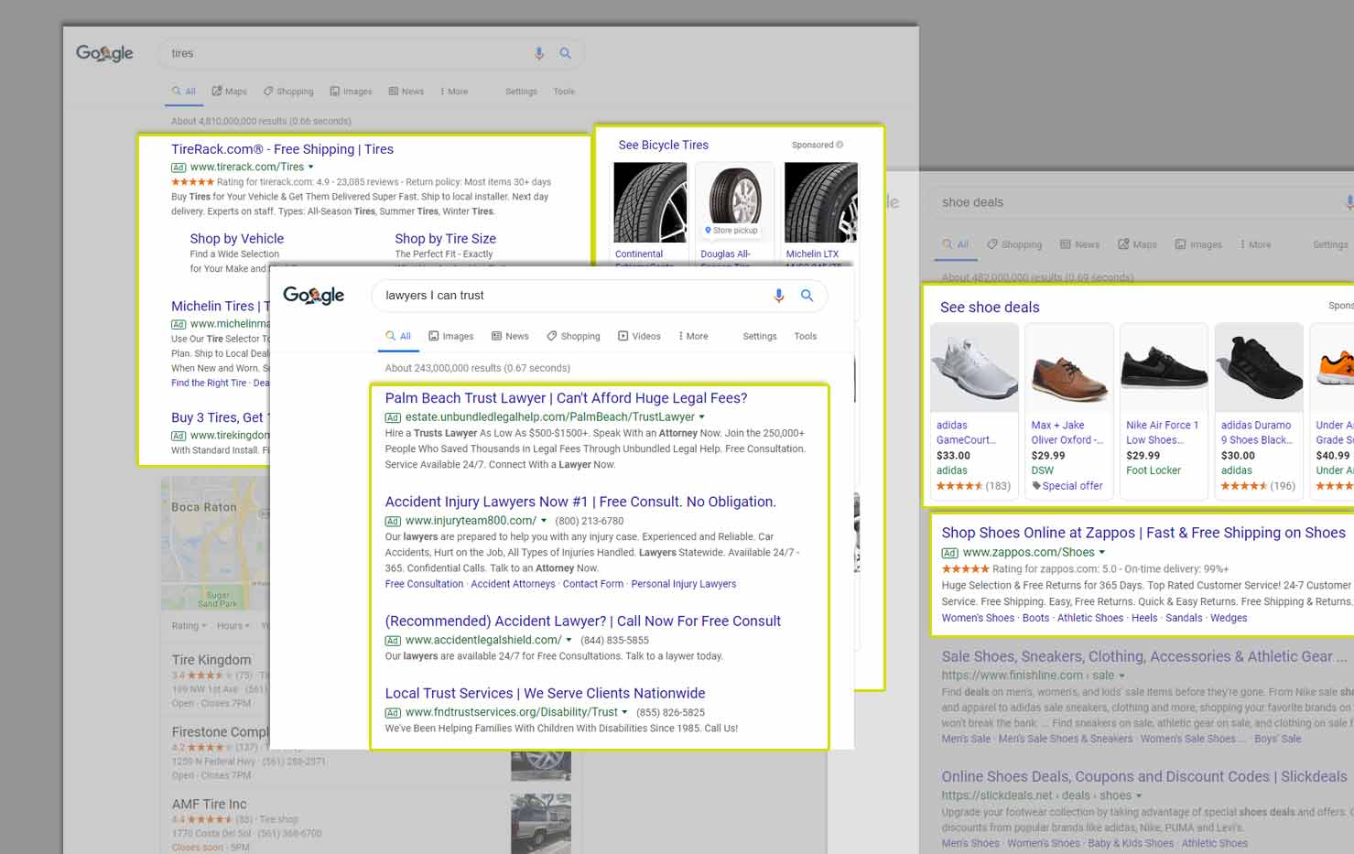Open the Shopping tab in lawyers search window
The image size is (1354, 854).
coord(573,336)
